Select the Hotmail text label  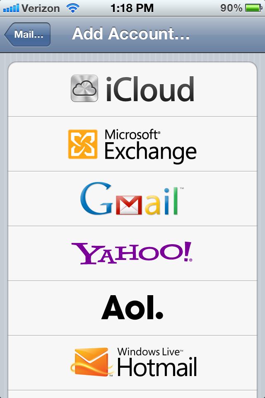click(157, 367)
